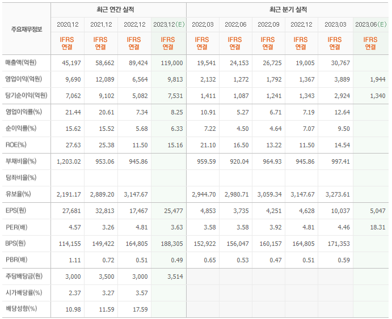Select the 영업이익률(%) row label
The image size is (392, 319).
[x=24, y=112]
